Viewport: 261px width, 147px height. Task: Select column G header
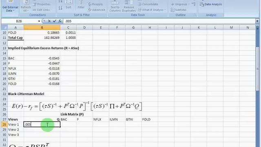[133, 27]
